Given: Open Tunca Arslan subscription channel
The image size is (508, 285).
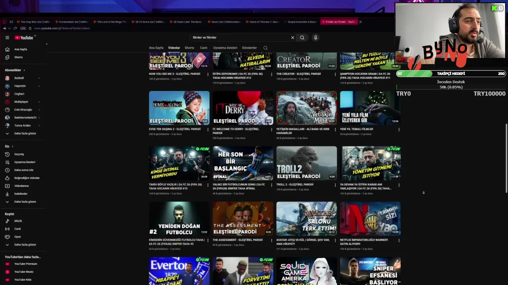Looking at the screenshot, I should tap(21, 126).
